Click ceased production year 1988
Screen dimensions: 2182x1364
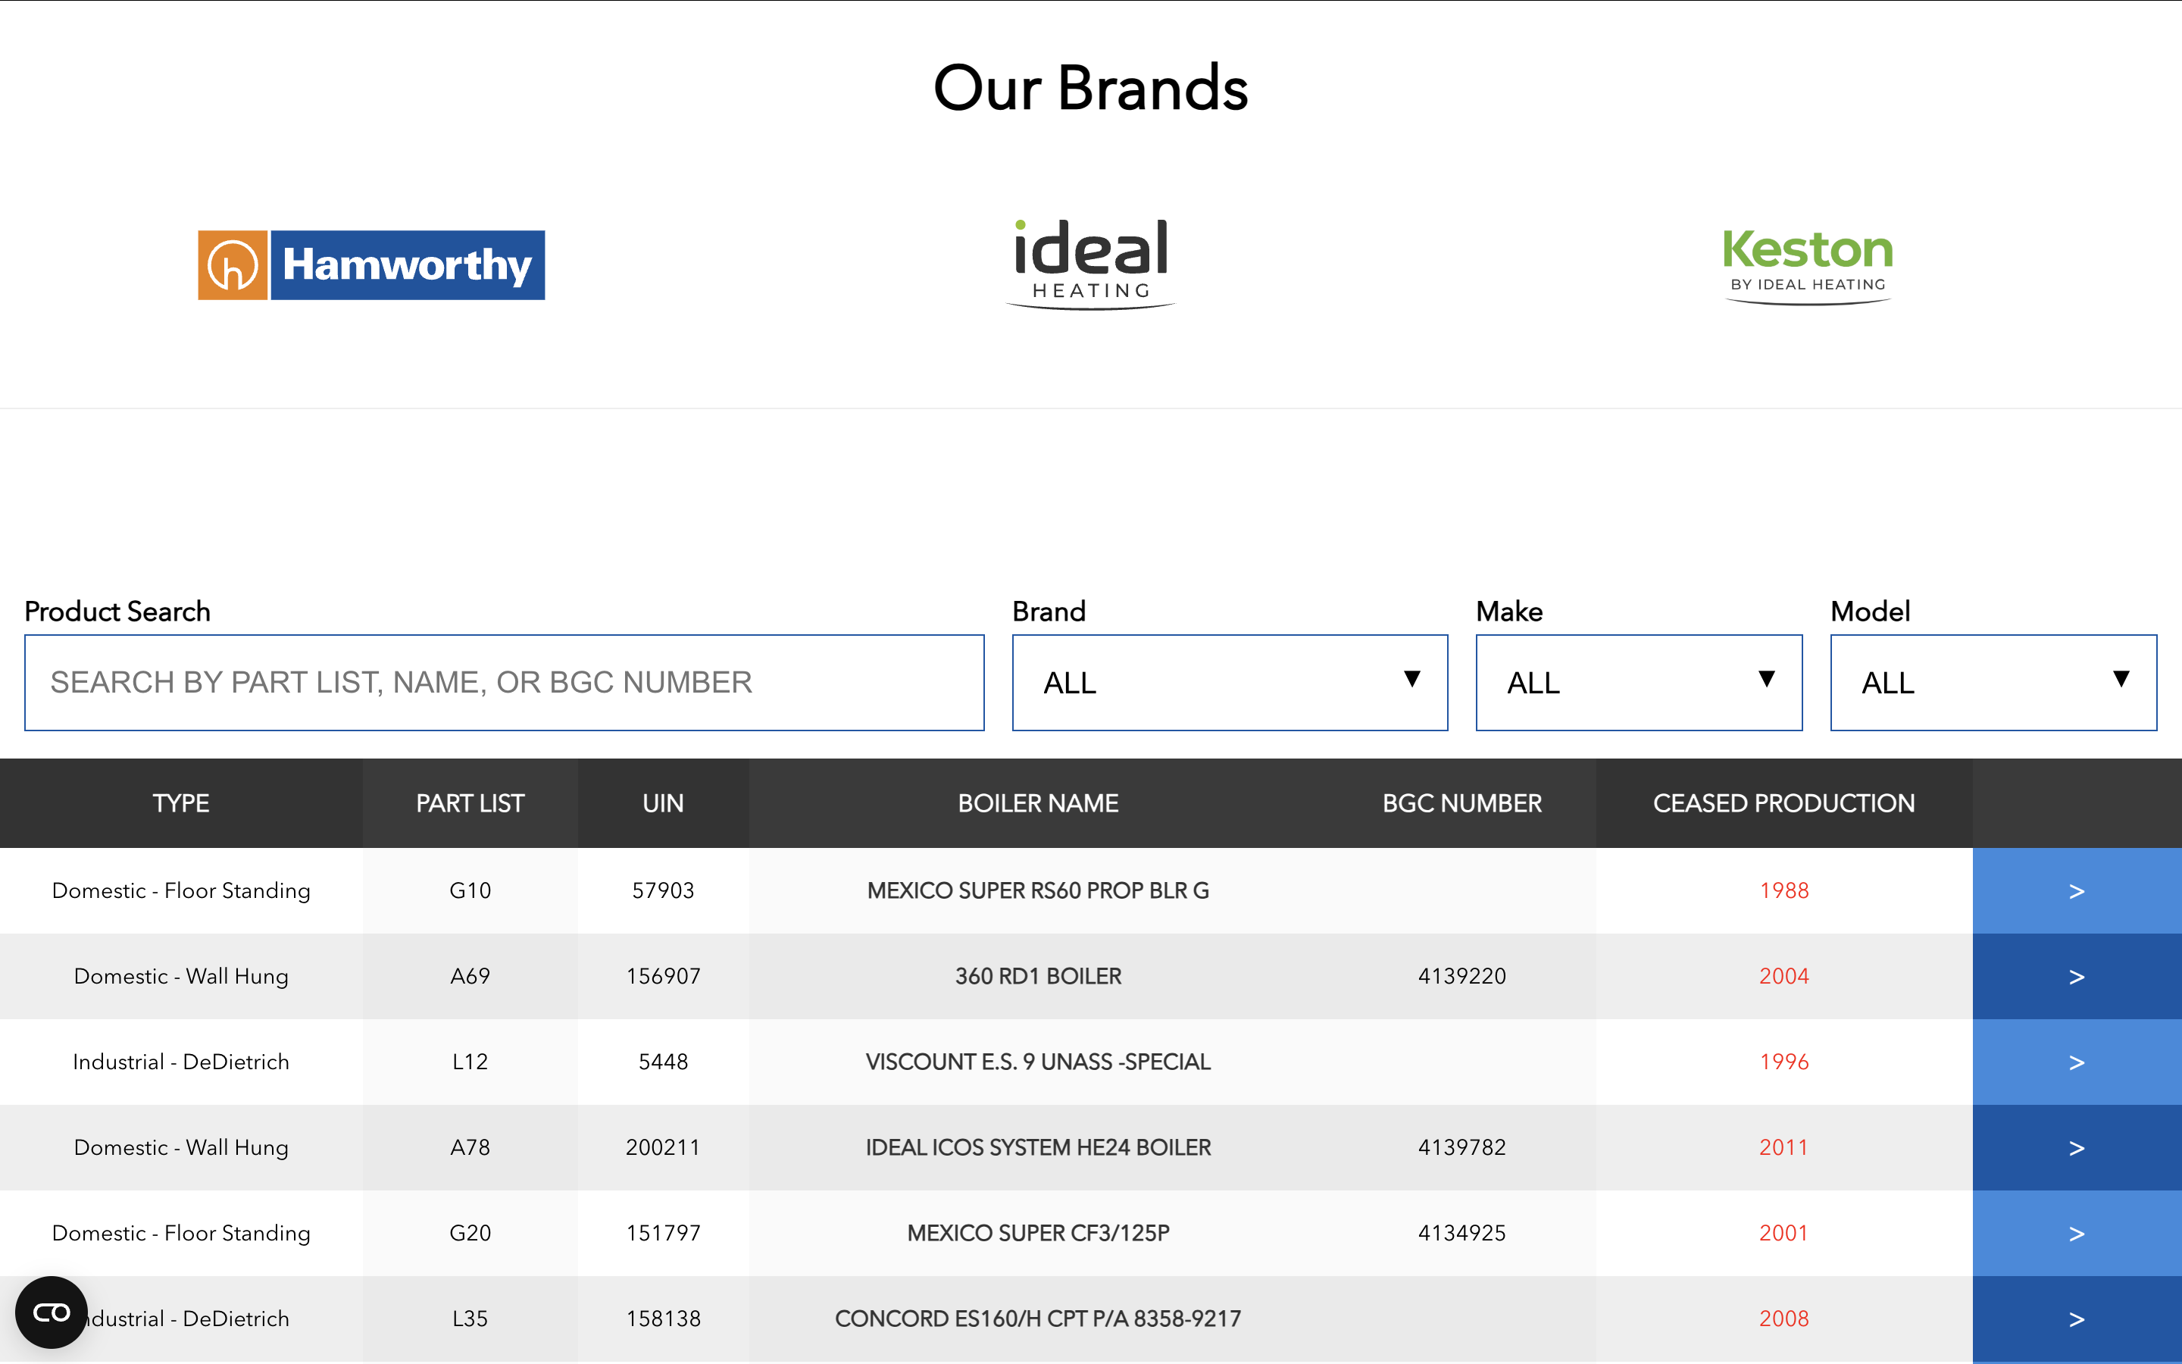[x=1783, y=891]
